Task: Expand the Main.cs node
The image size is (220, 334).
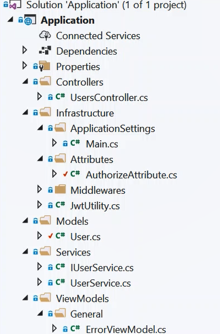Action: tap(54, 143)
